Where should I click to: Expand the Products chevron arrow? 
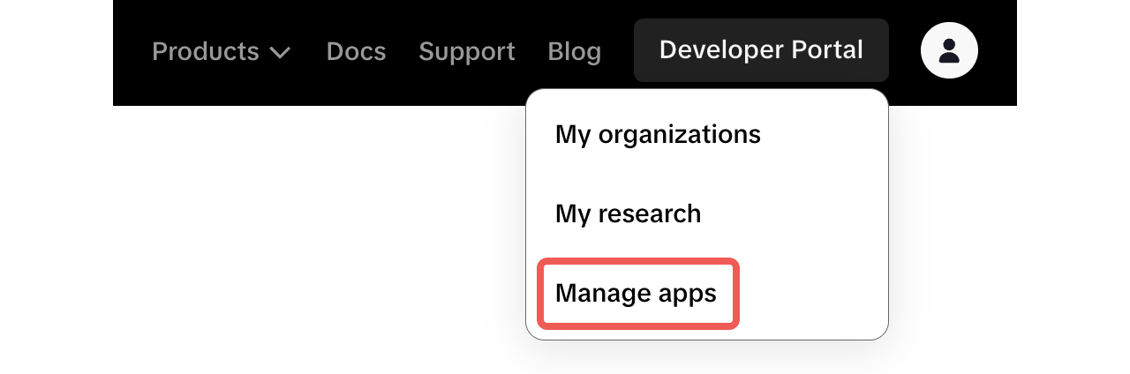coord(280,53)
